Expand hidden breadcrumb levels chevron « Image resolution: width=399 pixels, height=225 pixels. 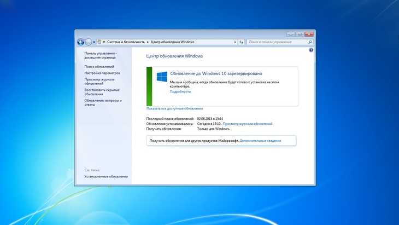[x=104, y=42]
